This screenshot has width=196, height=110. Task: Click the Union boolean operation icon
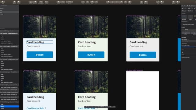[x=108, y=2]
